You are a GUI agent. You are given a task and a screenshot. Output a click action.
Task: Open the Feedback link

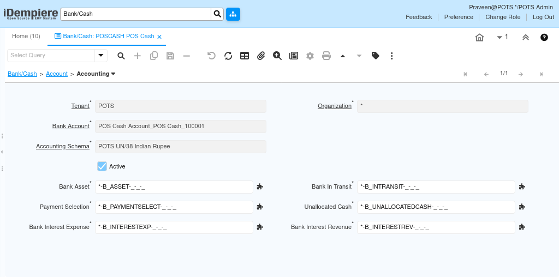point(419,17)
